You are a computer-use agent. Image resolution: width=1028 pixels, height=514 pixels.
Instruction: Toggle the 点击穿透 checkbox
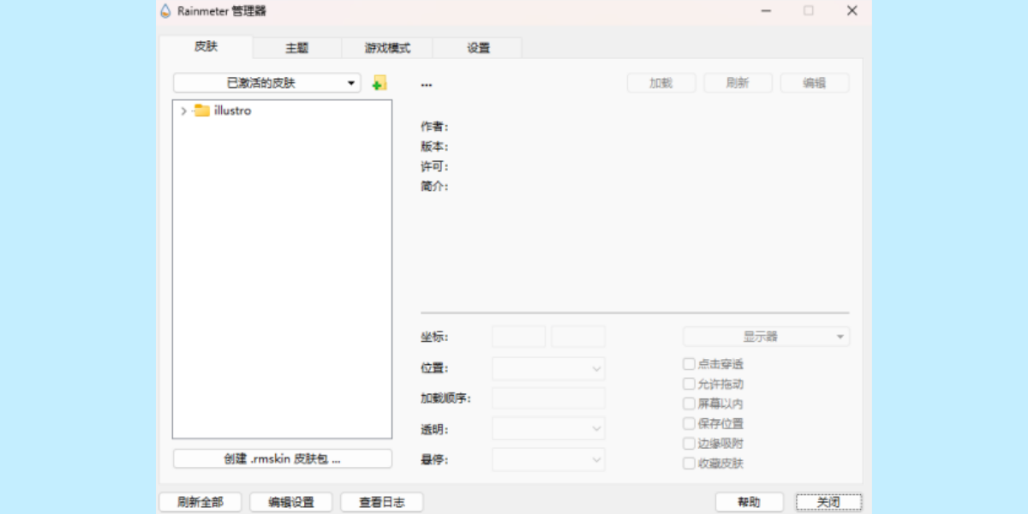689,364
